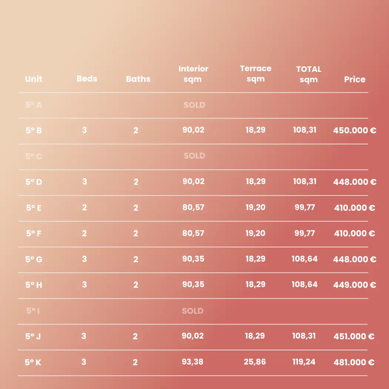Viewport: 389px width, 389px height.
Task: Click the Baths column header
Action: pyautogui.click(x=138, y=79)
